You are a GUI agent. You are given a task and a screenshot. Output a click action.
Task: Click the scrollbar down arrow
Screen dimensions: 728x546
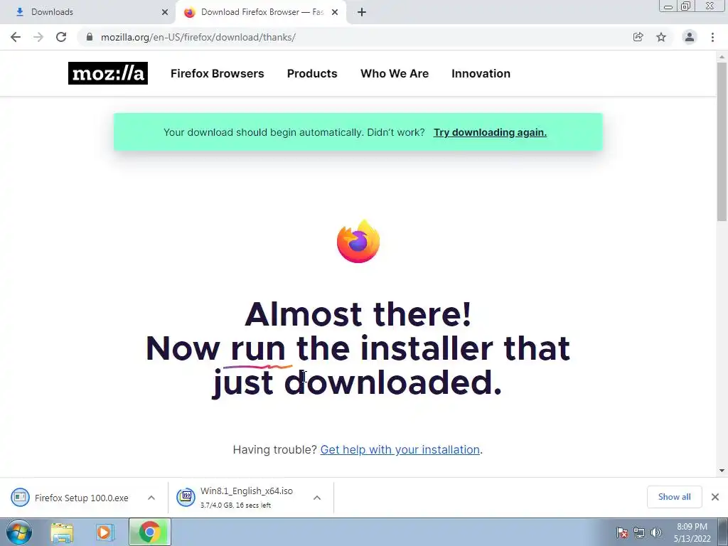(722, 471)
